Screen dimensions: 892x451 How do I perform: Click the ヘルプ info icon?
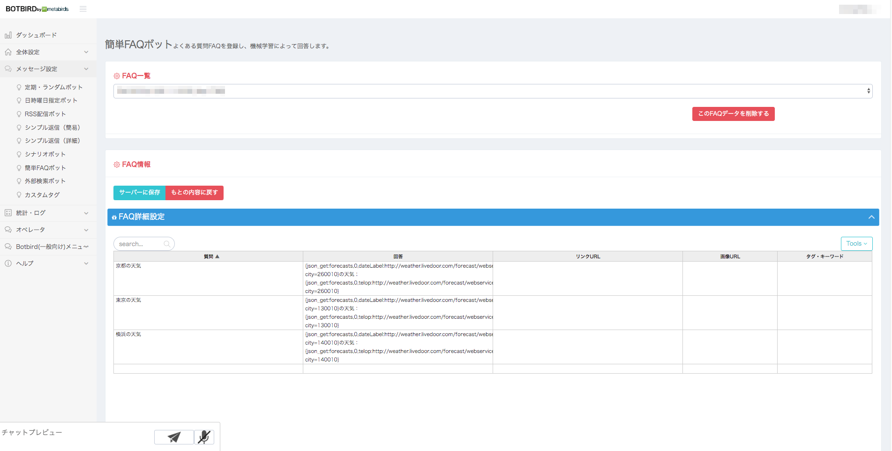click(8, 263)
